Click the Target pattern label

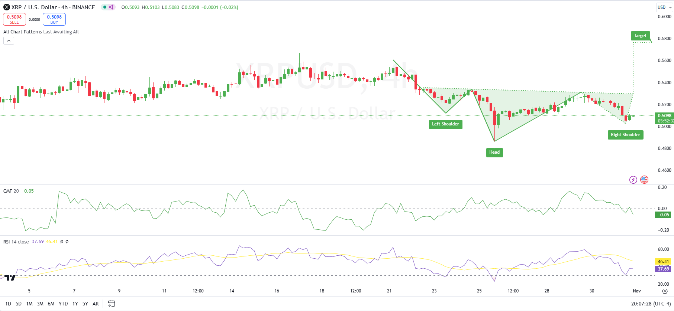point(640,36)
